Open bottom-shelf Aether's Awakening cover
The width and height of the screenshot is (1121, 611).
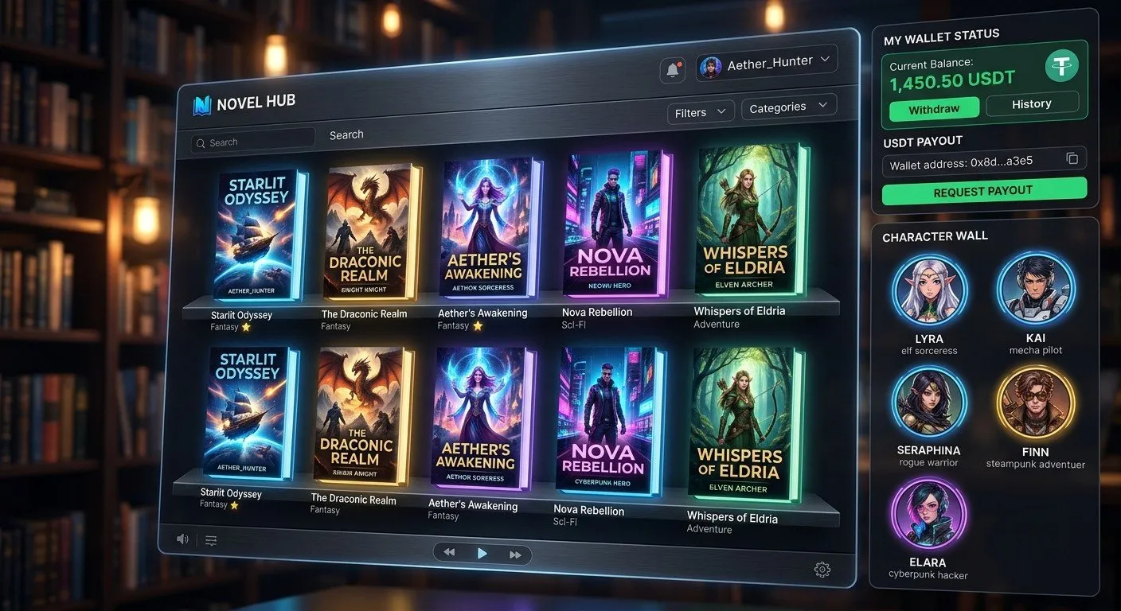(482, 419)
